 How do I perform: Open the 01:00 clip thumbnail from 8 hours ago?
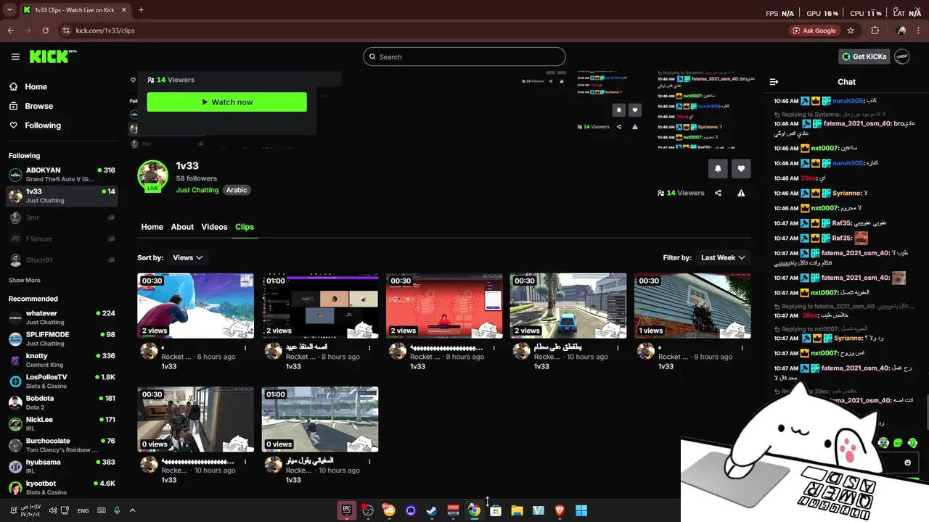(x=320, y=305)
